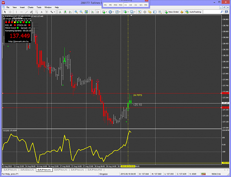This screenshot has width=231, height=177.
Task: Select the Fibonacci retracement tool
Action: pos(36,12)
